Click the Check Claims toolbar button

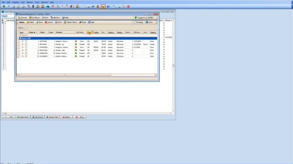point(70,22)
